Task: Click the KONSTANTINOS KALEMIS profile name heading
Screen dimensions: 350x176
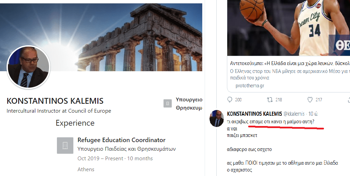Action: pos(55,101)
